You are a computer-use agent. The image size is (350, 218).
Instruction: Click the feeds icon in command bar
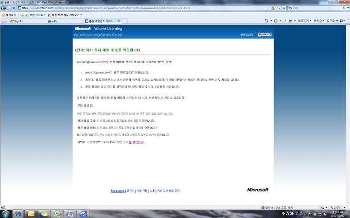coord(276,21)
